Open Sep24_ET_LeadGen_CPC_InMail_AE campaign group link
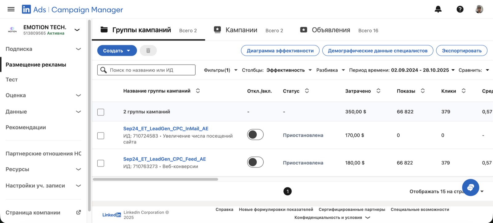 click(166, 128)
